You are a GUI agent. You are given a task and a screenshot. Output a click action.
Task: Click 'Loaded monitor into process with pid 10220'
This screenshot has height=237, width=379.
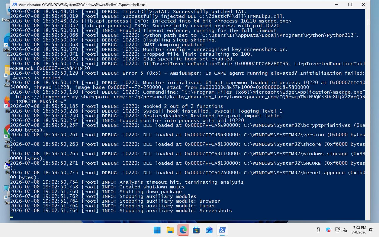click(127, 121)
